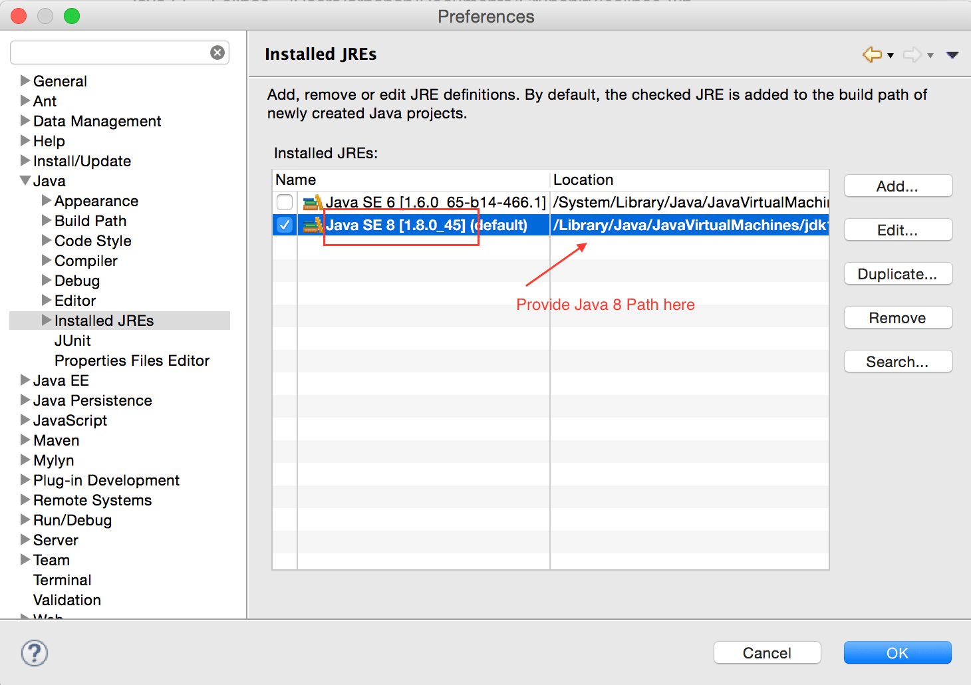This screenshot has height=685, width=971.
Task: Expand the Plug-in Development section
Action: (x=25, y=479)
